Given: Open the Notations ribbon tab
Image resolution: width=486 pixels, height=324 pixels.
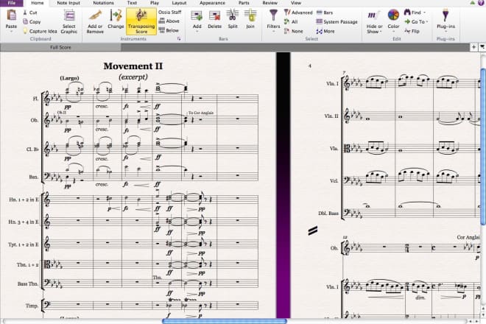Looking at the screenshot, I should coord(103,3).
